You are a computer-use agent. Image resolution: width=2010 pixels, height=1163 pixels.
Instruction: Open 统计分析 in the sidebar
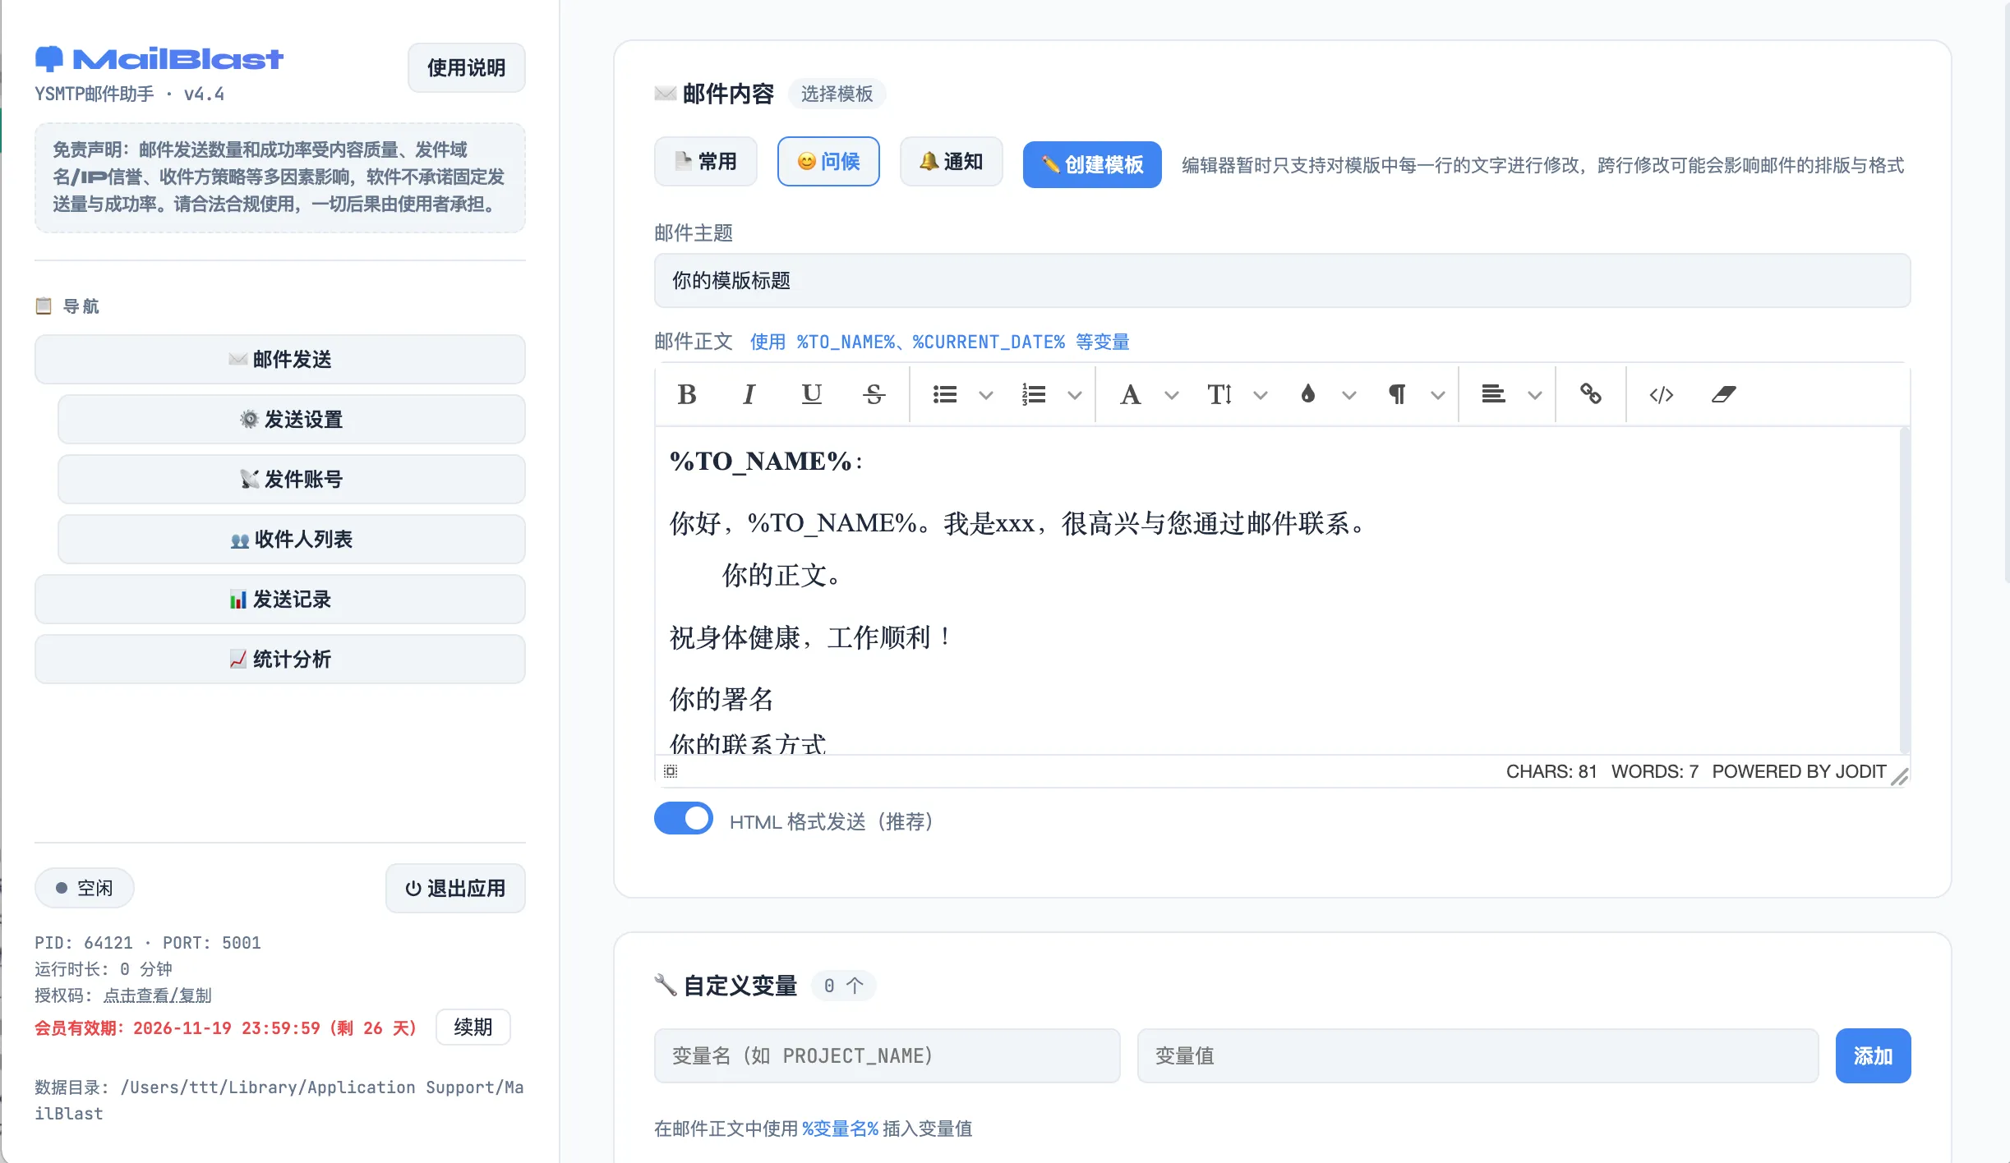coord(280,660)
